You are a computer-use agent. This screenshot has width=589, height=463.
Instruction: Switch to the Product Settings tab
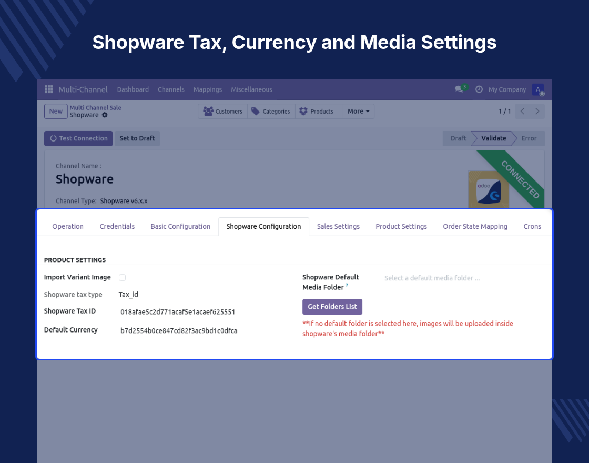click(x=401, y=226)
